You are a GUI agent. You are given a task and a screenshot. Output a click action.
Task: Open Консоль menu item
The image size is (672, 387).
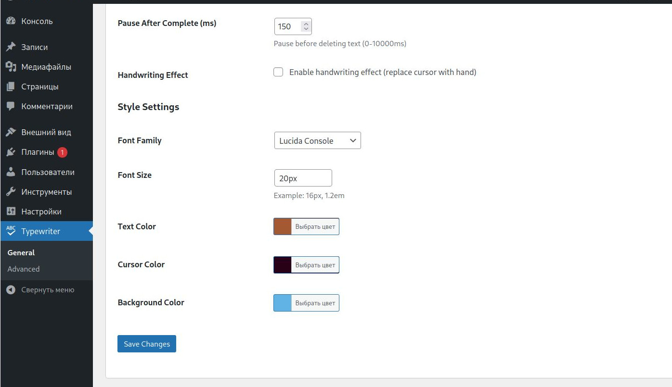[46, 21]
